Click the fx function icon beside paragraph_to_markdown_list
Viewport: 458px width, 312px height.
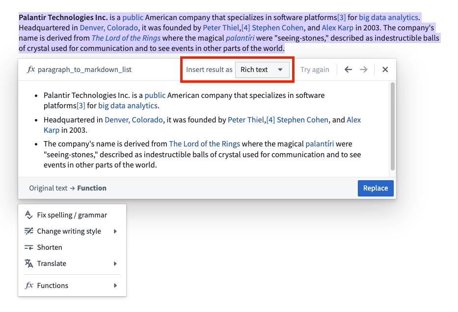click(30, 70)
